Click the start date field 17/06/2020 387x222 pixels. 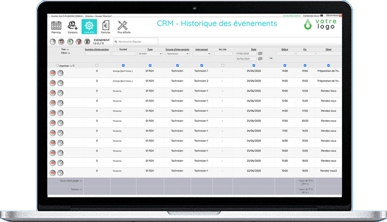tap(246, 54)
